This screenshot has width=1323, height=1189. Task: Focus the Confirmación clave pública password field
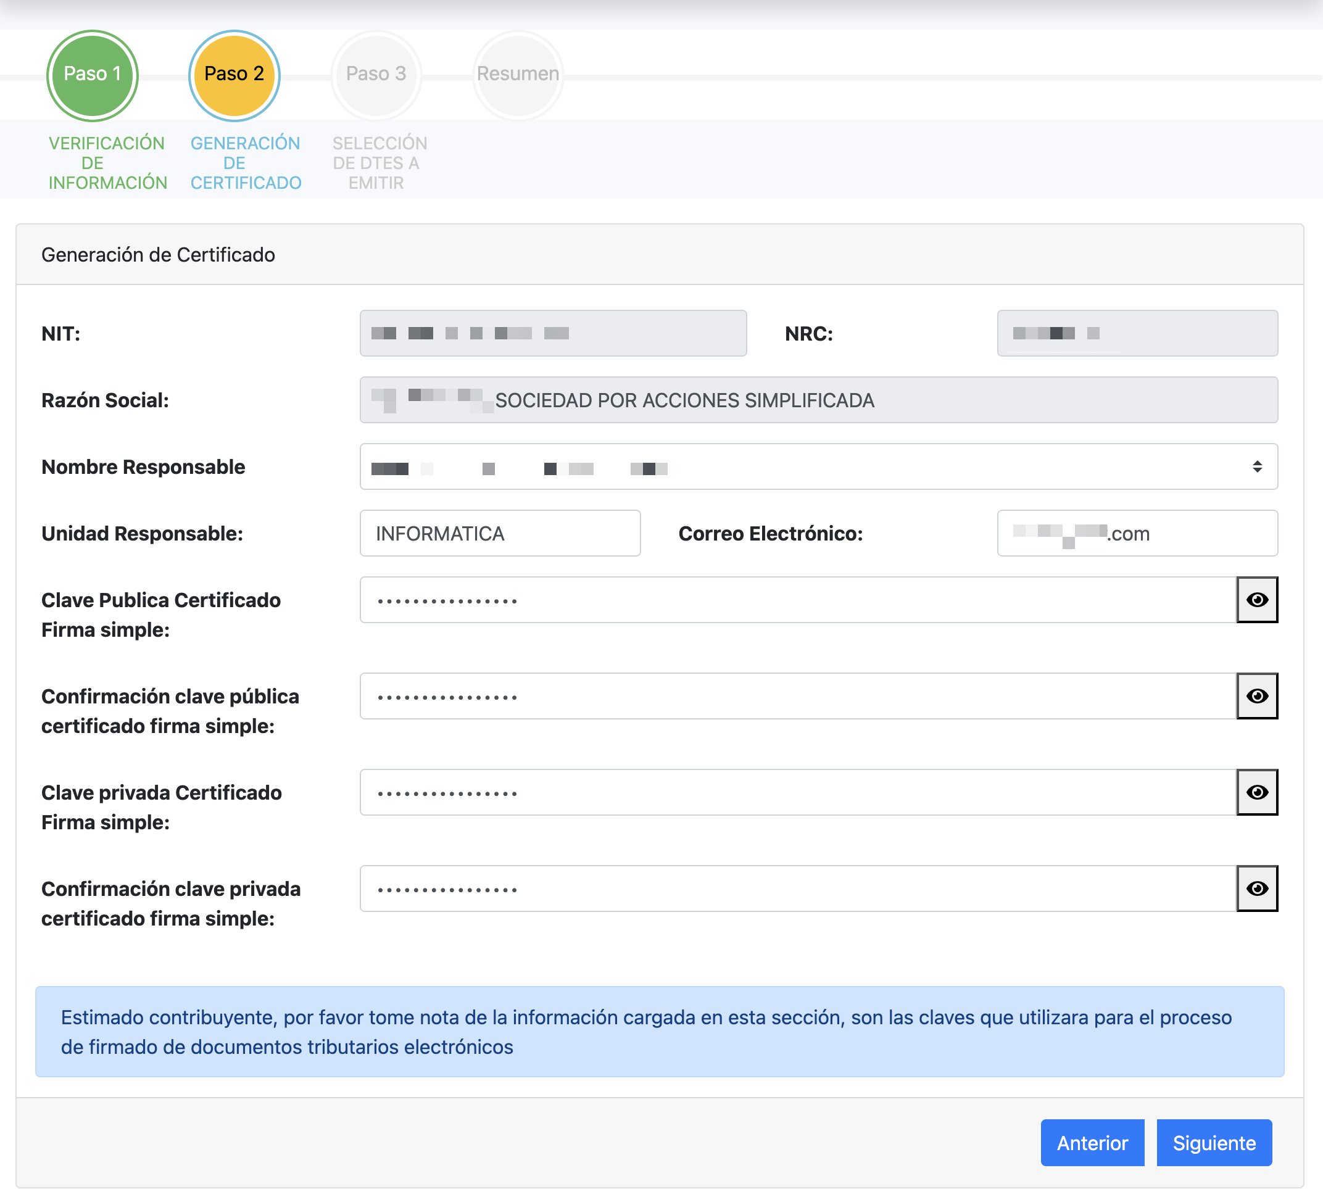797,696
